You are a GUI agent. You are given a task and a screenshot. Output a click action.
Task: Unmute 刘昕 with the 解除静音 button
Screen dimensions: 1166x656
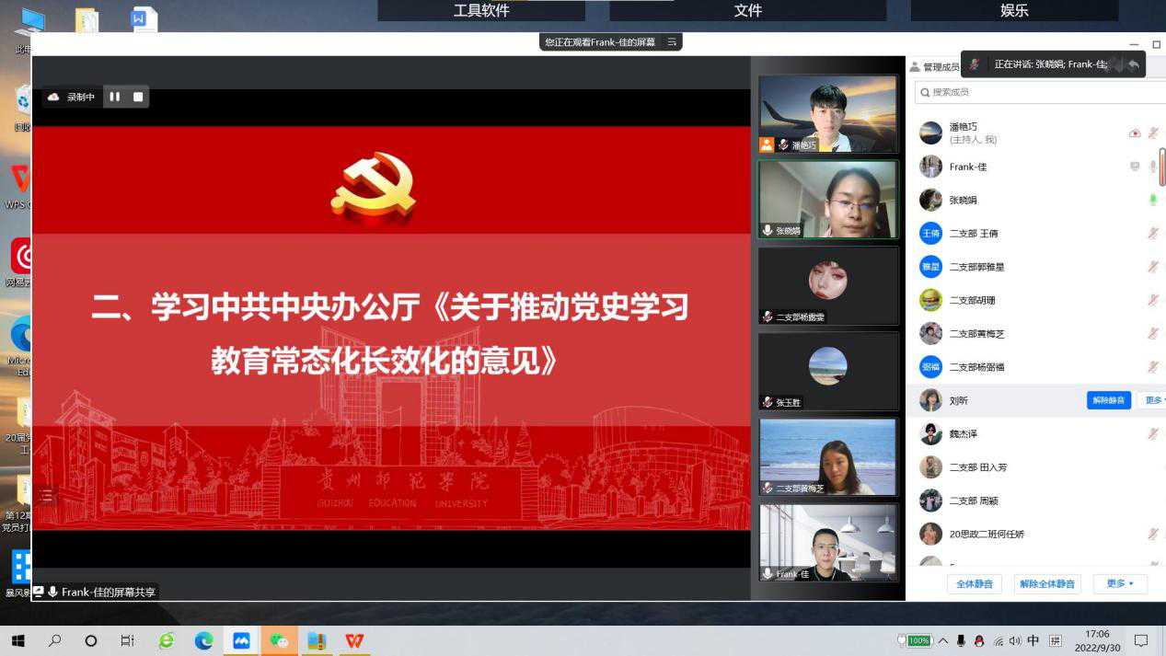click(1108, 400)
